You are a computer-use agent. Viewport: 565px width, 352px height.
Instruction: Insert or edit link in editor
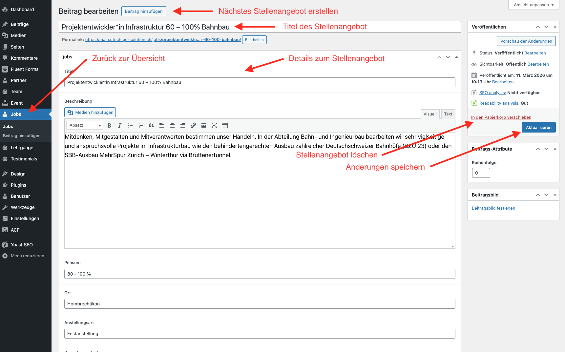point(193,125)
